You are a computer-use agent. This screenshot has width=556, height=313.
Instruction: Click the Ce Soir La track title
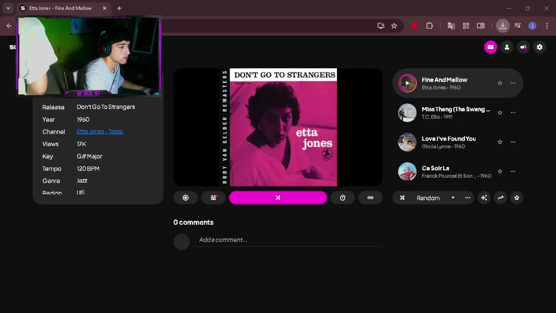coord(435,168)
